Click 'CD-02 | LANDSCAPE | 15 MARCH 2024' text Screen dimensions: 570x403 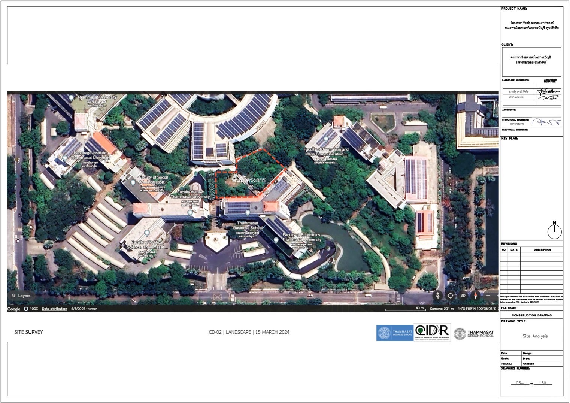click(x=249, y=332)
